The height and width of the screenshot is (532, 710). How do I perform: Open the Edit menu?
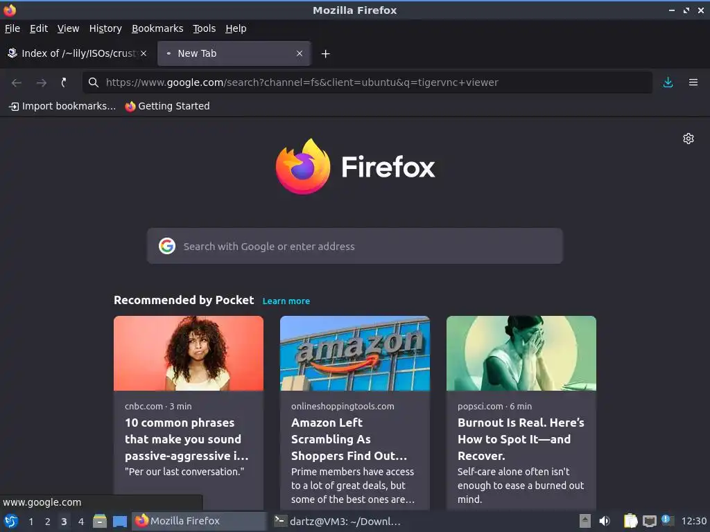[x=39, y=28]
